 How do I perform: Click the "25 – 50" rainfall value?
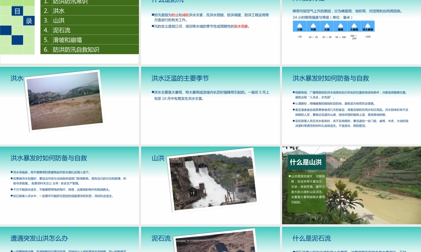[x=327, y=37]
